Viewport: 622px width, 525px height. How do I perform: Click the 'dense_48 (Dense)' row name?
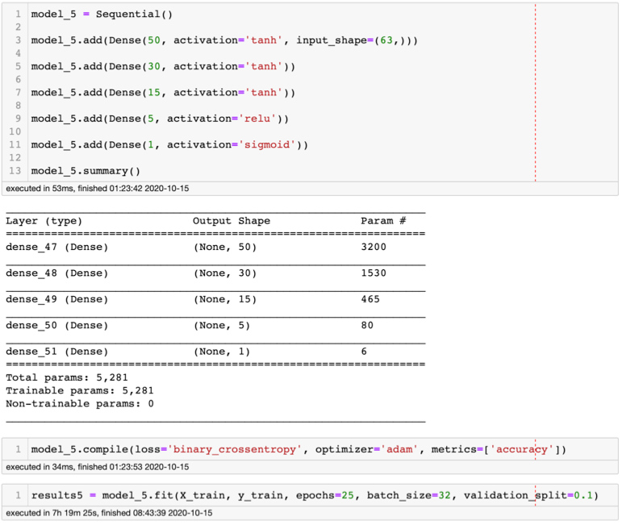56,273
